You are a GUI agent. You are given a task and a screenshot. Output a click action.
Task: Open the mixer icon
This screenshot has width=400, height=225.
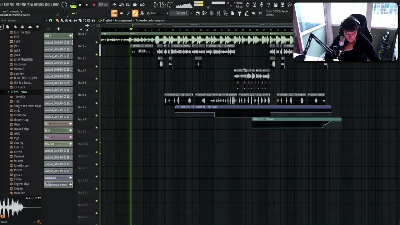(218, 13)
